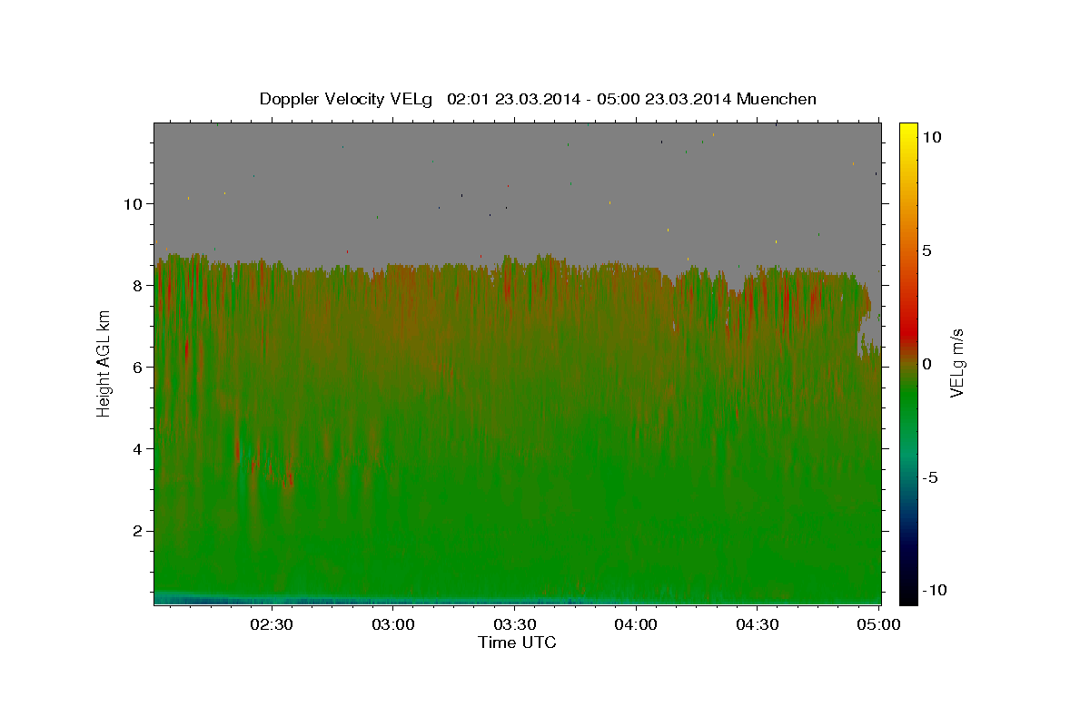Click the 05:00 time tick label
1090x726 pixels.
pyautogui.click(x=878, y=625)
